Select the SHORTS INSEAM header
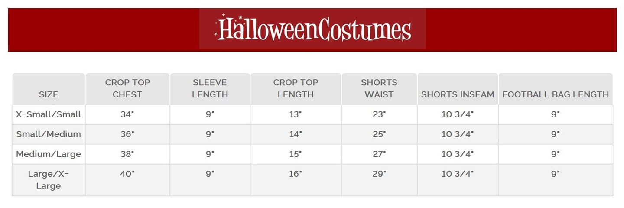Image resolution: width=624 pixels, height=208 pixels. click(458, 94)
